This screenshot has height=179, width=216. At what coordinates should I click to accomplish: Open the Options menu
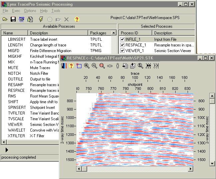coord(30,11)
